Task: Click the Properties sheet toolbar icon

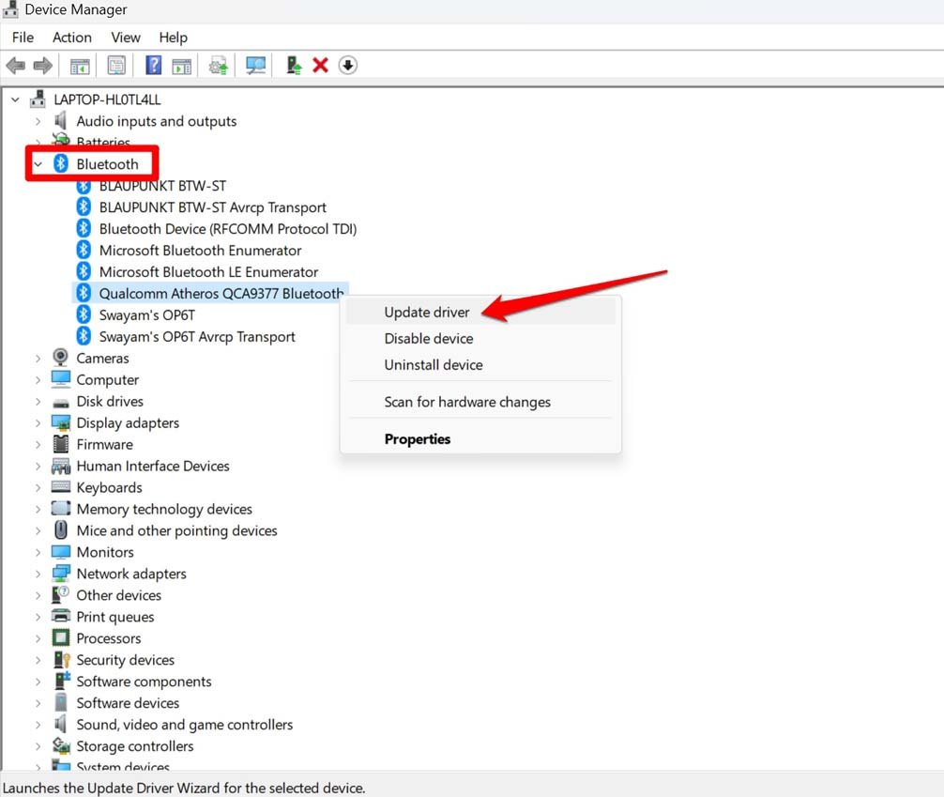Action: coord(116,65)
